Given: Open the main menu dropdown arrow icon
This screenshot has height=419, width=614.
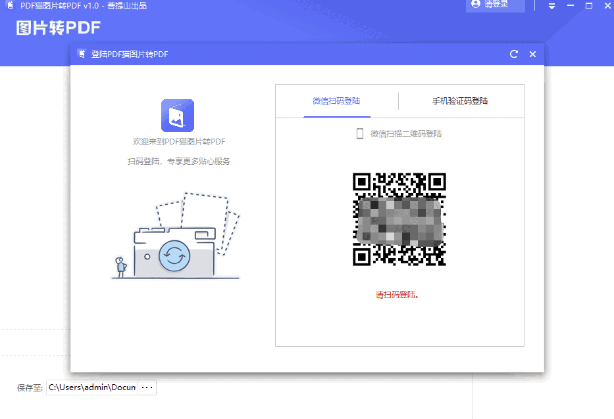Looking at the screenshot, I should 552,6.
